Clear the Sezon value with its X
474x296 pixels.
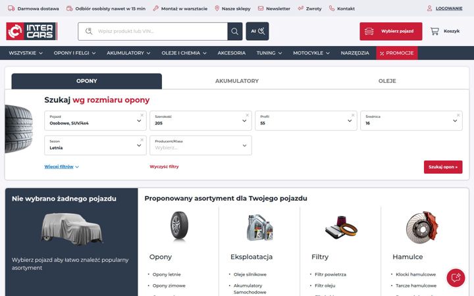click(x=142, y=140)
